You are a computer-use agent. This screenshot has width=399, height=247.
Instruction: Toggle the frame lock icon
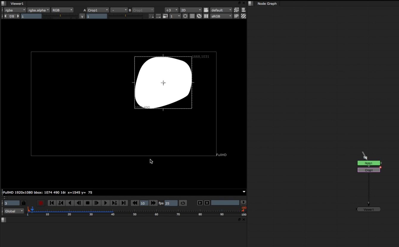tap(24, 203)
